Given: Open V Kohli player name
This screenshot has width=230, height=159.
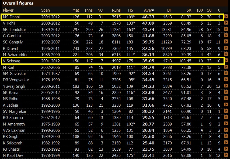Looking at the screenshot, I should click(x=9, y=23).
